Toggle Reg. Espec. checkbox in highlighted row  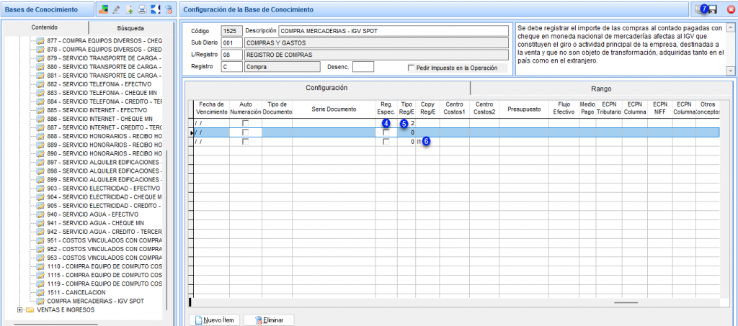click(x=386, y=132)
